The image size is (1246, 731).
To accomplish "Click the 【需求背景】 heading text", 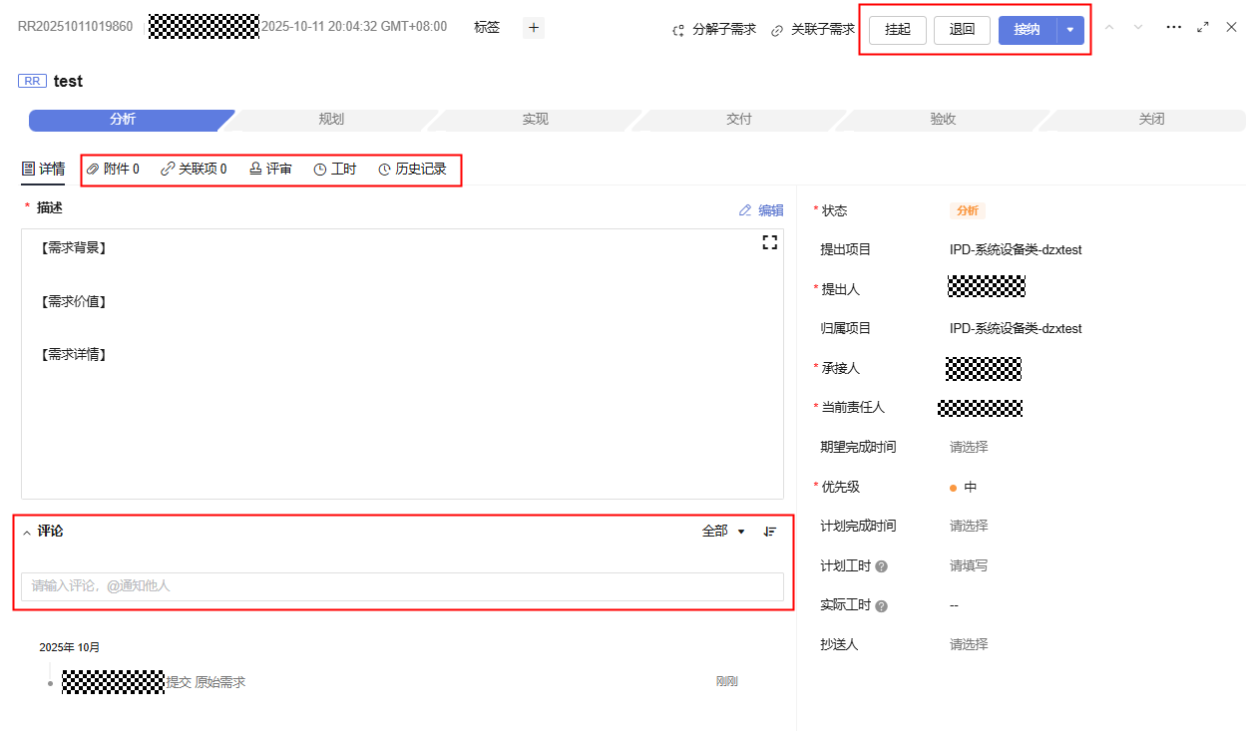I will point(74,248).
